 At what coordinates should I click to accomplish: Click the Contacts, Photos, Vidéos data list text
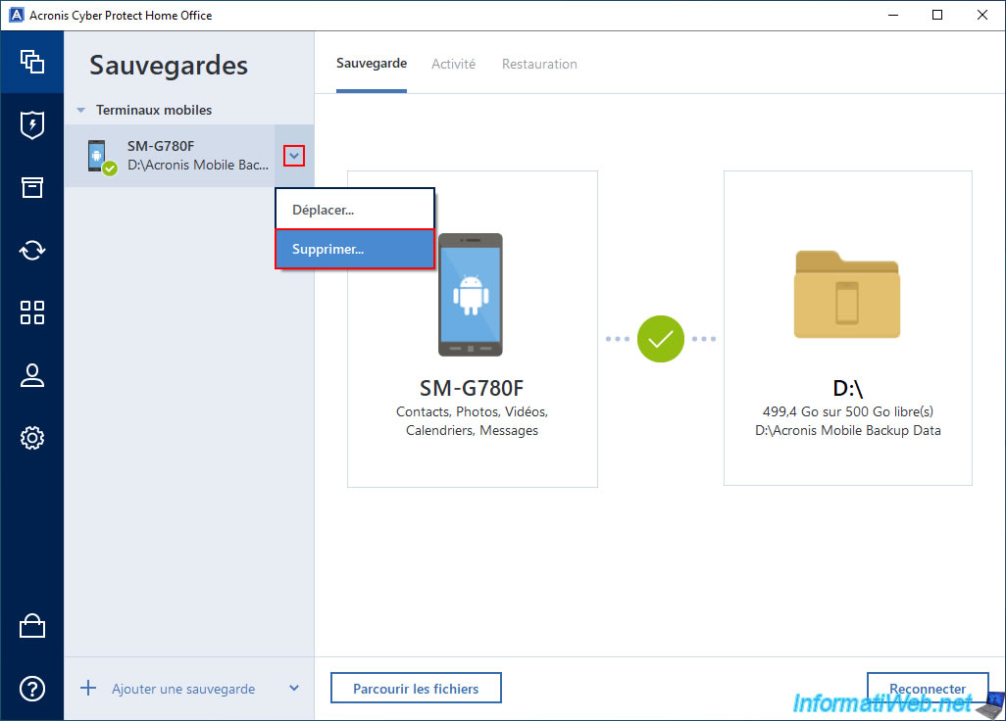pyautogui.click(x=473, y=421)
